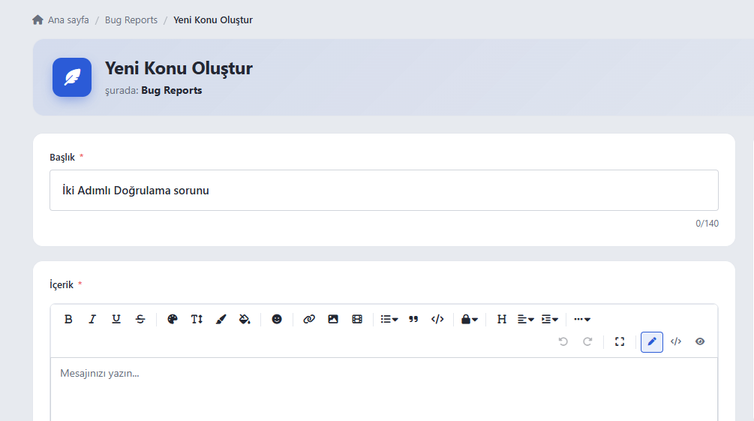Redo the last edit
The width and height of the screenshot is (754, 421).
pyautogui.click(x=587, y=341)
